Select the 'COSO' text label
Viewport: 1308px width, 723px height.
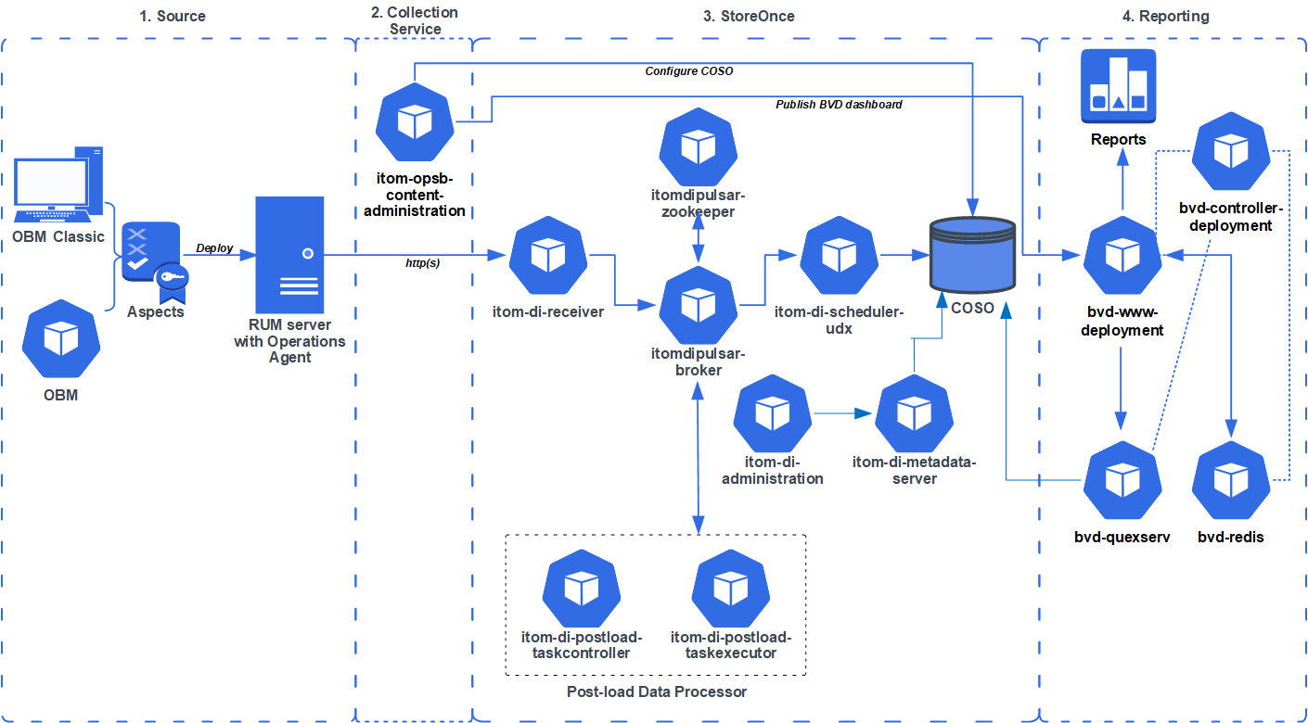click(973, 307)
